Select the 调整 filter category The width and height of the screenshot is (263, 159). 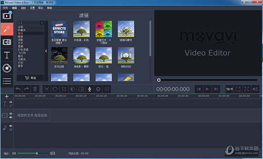coord(20,40)
